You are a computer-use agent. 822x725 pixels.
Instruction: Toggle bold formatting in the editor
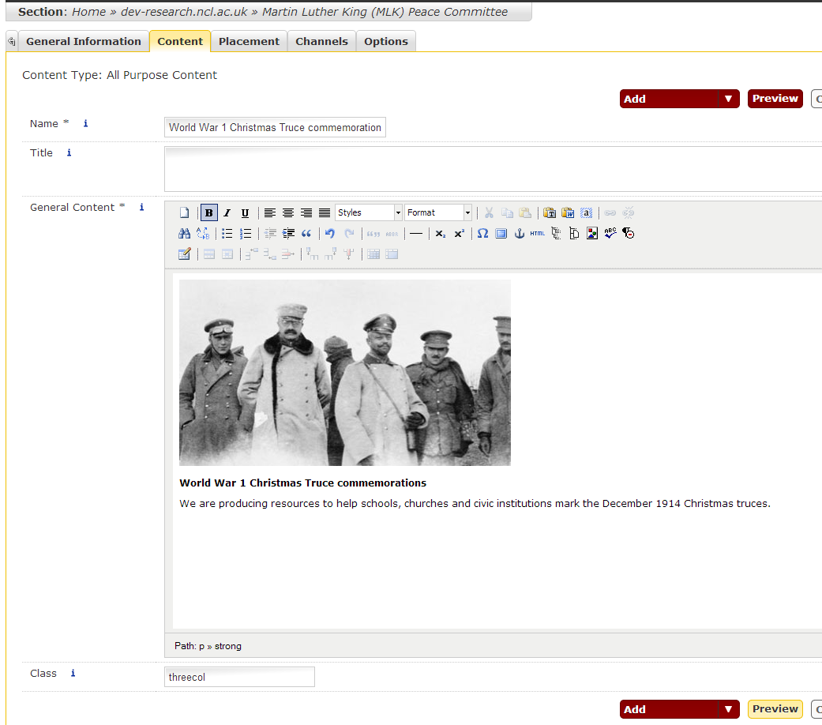click(208, 212)
